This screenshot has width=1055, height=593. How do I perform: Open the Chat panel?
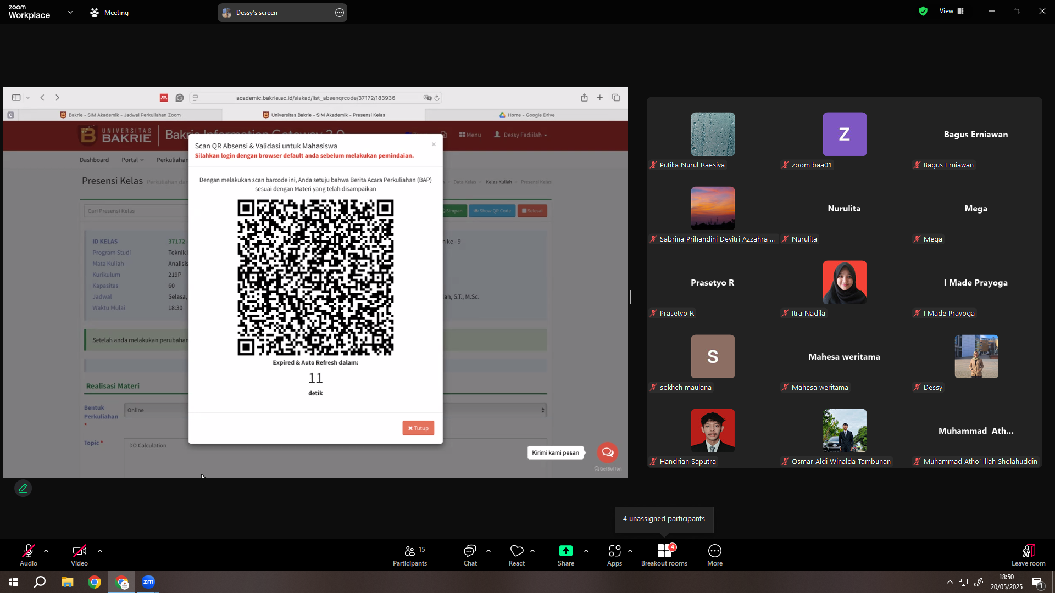(x=470, y=555)
